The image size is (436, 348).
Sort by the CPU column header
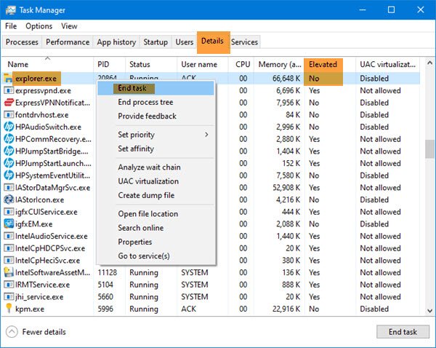tap(243, 64)
